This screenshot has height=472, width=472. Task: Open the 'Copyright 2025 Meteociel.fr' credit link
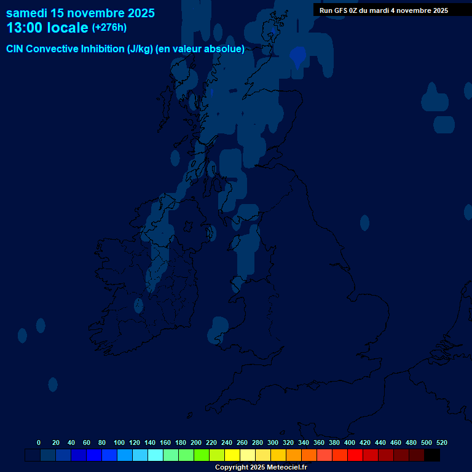coord(261,467)
